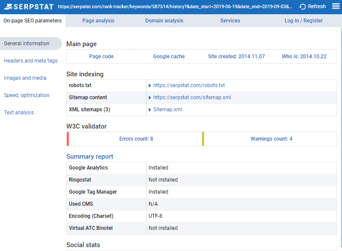The height and width of the screenshot is (251, 342).
Task: Open https://serpstat.com/robots.txt link
Action: (189, 85)
